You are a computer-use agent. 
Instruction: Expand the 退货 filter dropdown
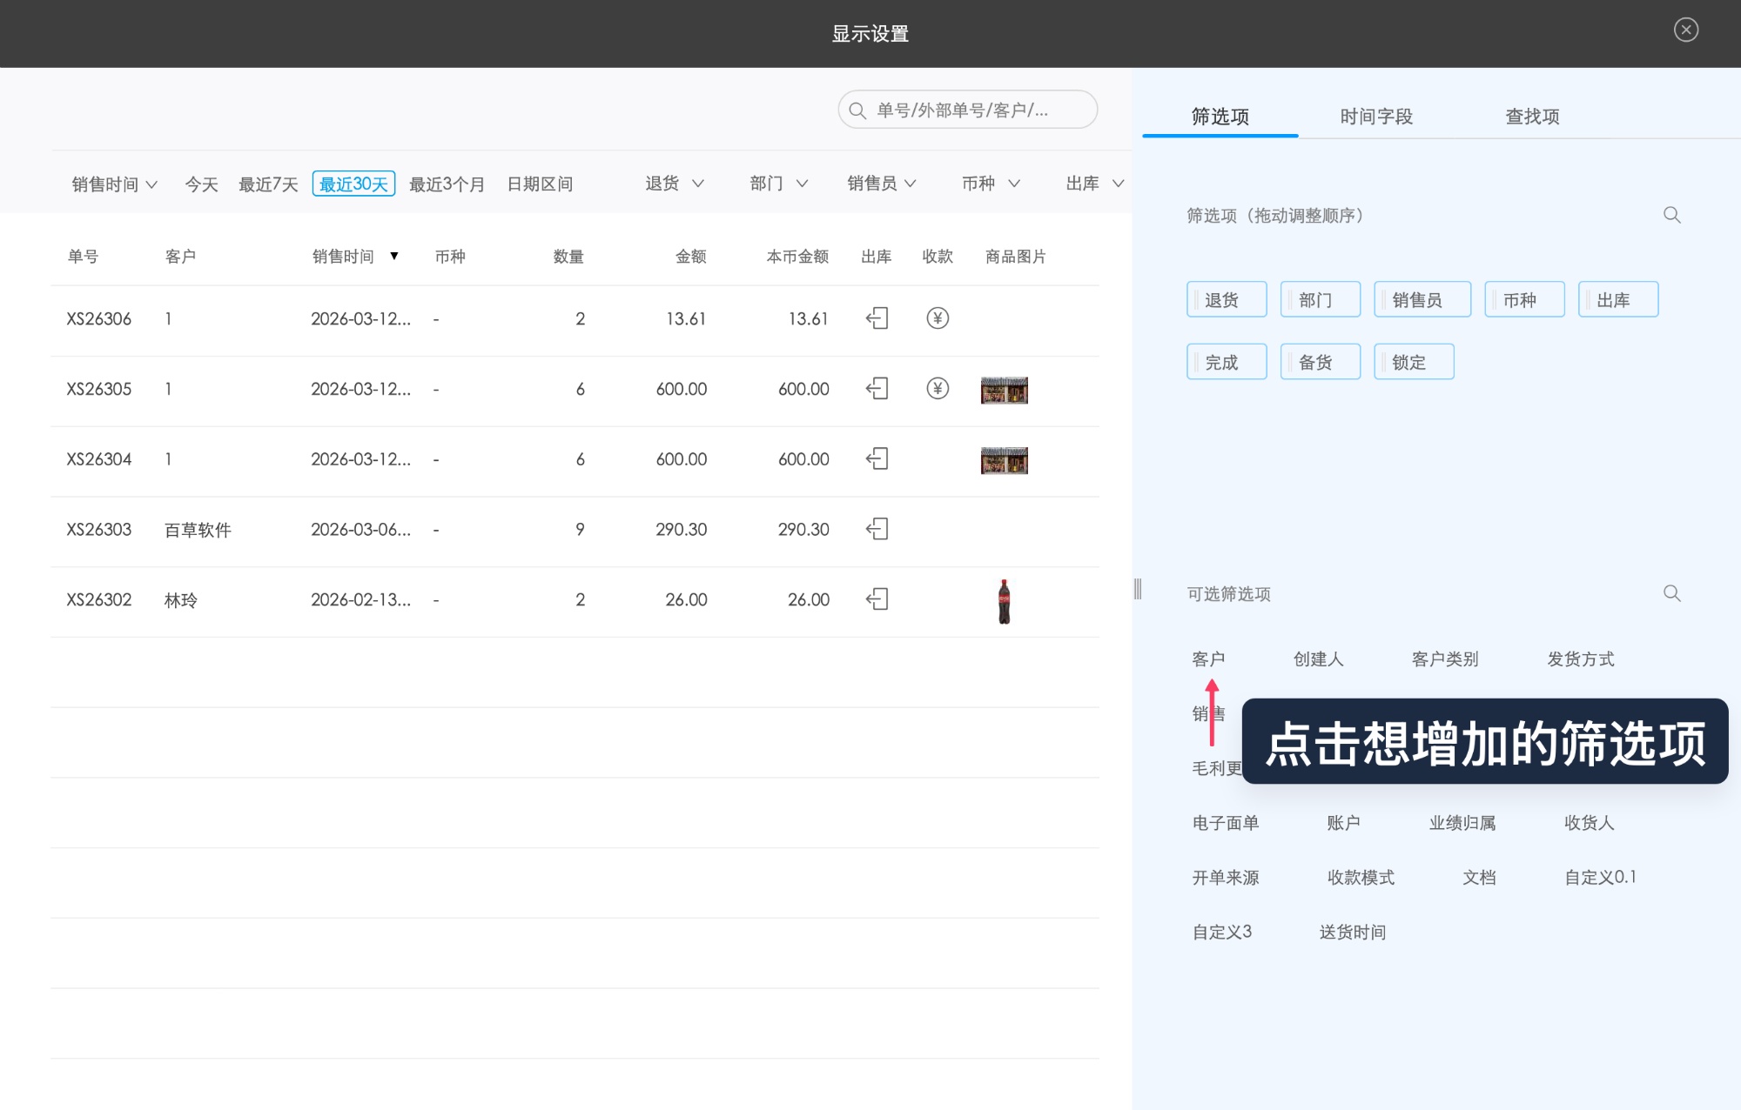pos(675,183)
